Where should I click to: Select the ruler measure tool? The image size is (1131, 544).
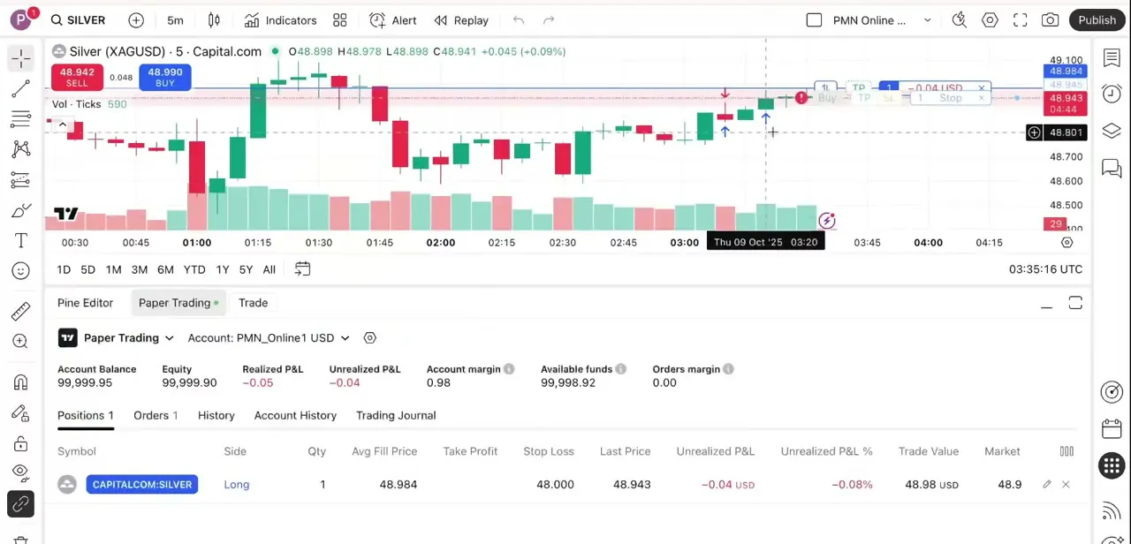tap(21, 311)
